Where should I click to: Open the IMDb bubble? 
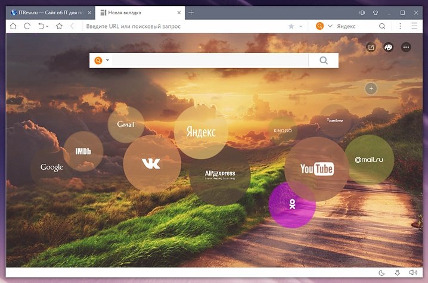click(x=83, y=151)
